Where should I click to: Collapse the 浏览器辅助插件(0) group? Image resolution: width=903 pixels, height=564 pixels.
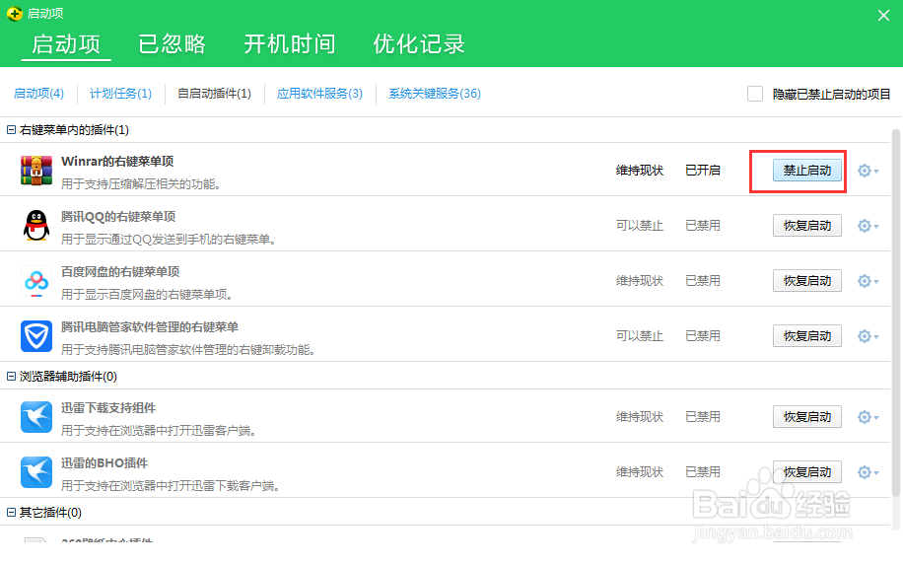coord(11,377)
